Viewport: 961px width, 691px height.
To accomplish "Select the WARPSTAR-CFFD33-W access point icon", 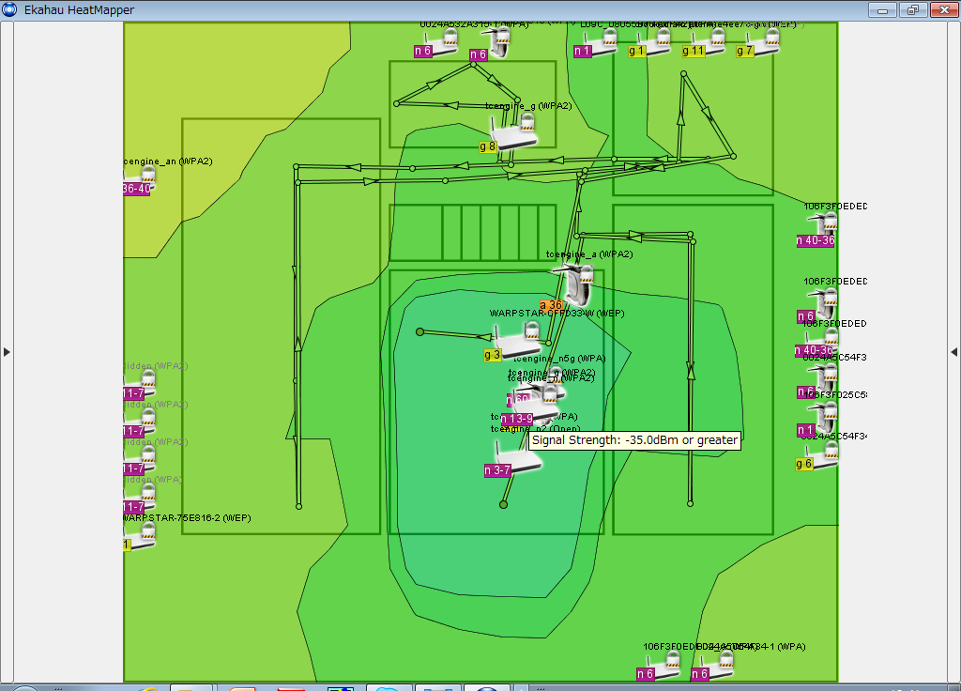I will click(x=518, y=340).
